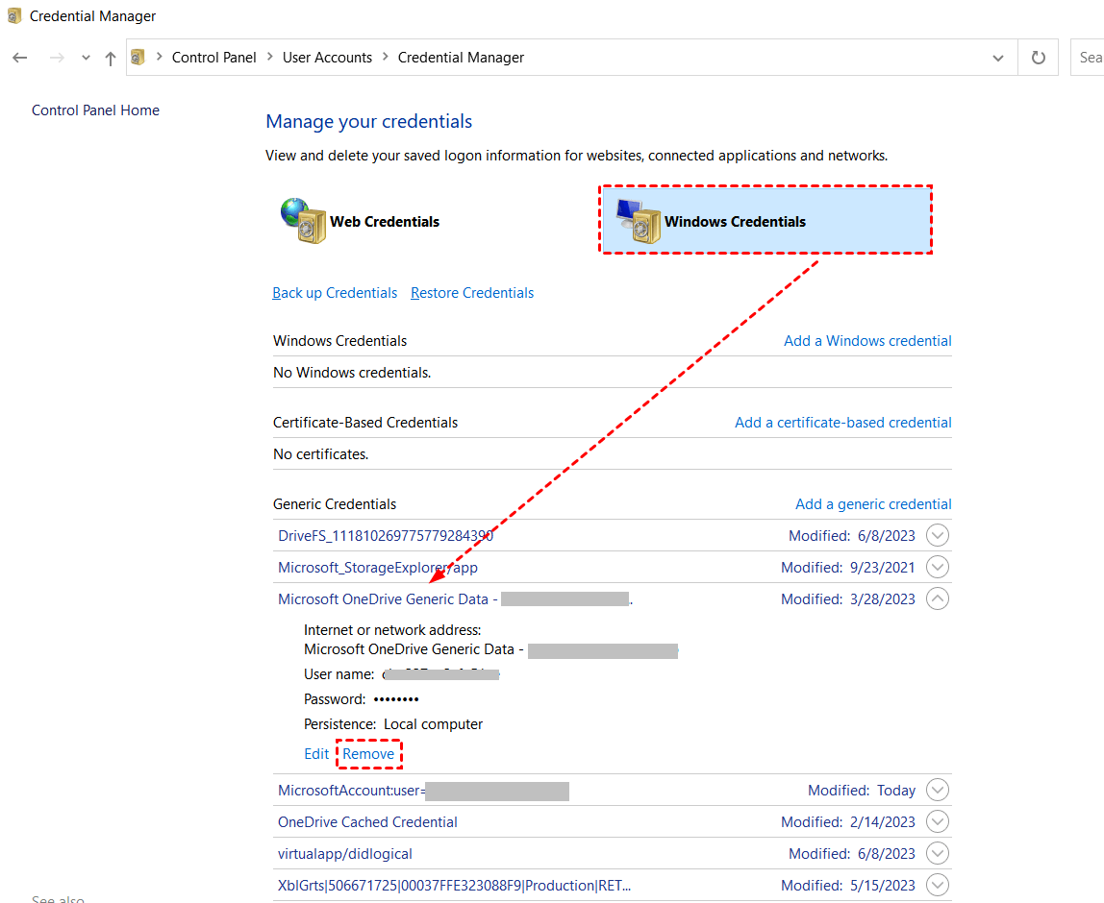Open Control Panel Home link
Screen dimensions: 1104x903
pos(96,110)
